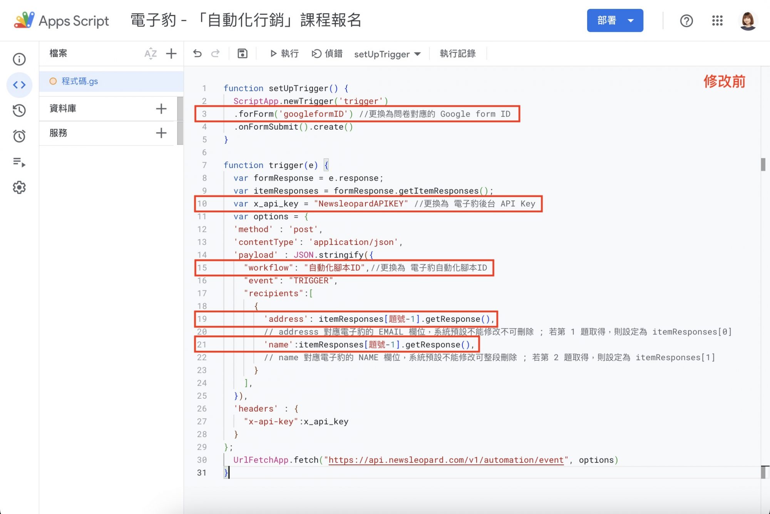The width and height of the screenshot is (770, 514).
Task: Redo the last edit
Action: [216, 53]
